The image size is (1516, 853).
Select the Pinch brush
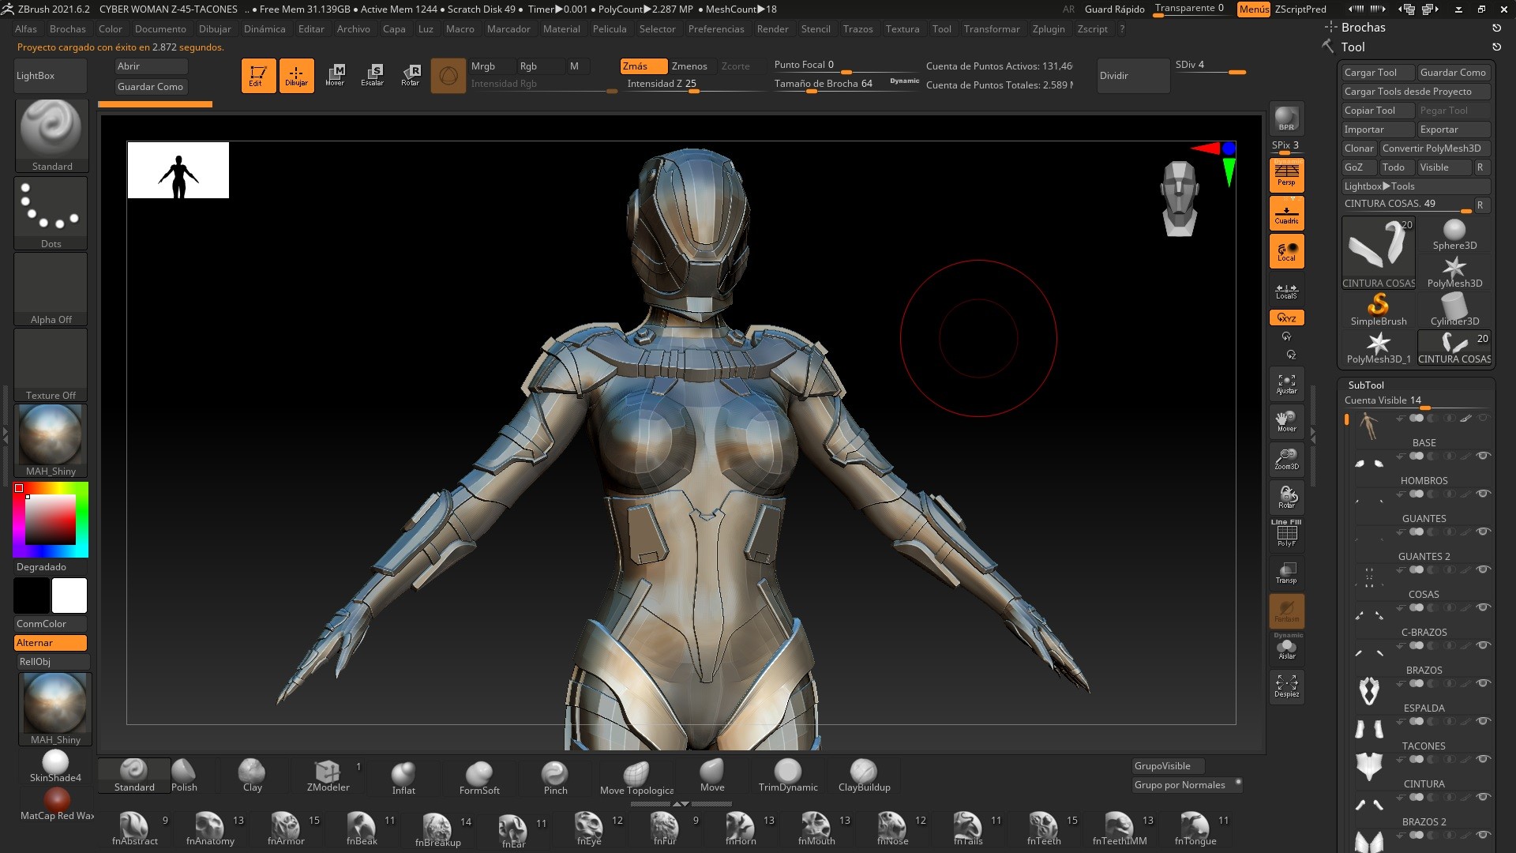[x=555, y=776]
